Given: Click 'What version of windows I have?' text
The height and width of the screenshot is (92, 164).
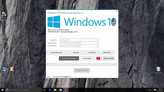Looking at the screenshot, I should (58, 30).
